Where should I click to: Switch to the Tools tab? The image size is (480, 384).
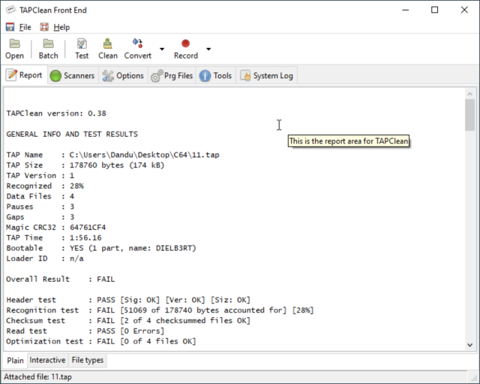point(215,75)
